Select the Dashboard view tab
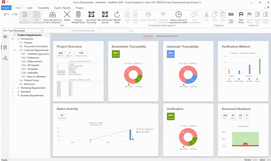 pos(148,36)
